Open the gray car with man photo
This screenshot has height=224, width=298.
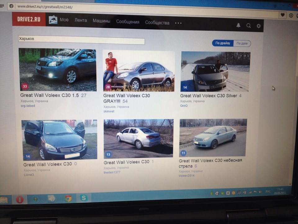tap(139, 71)
